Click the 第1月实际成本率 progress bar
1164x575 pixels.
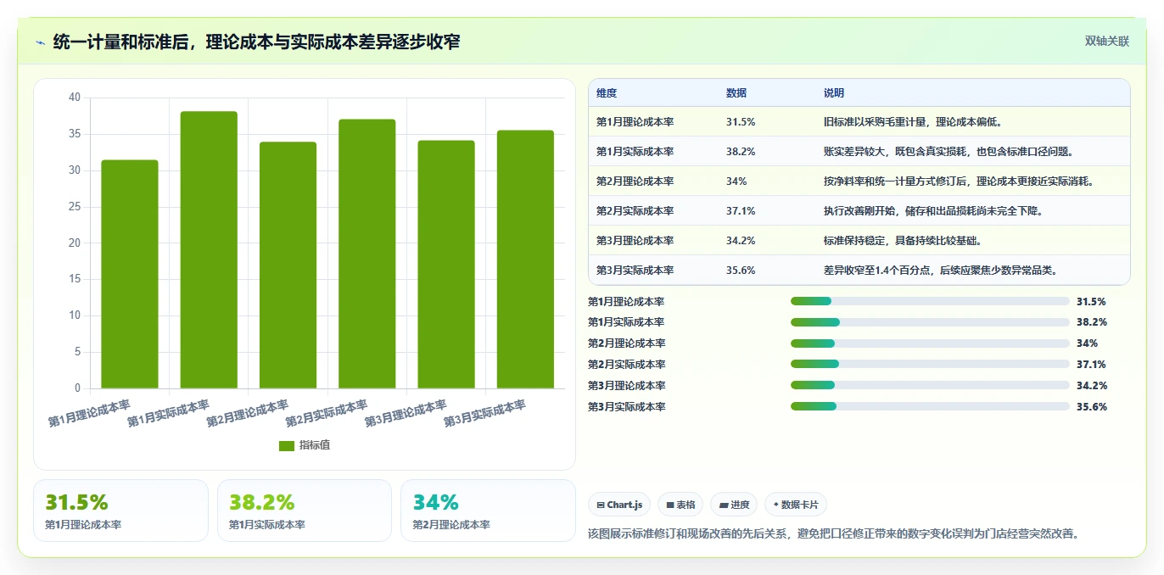pos(930,322)
